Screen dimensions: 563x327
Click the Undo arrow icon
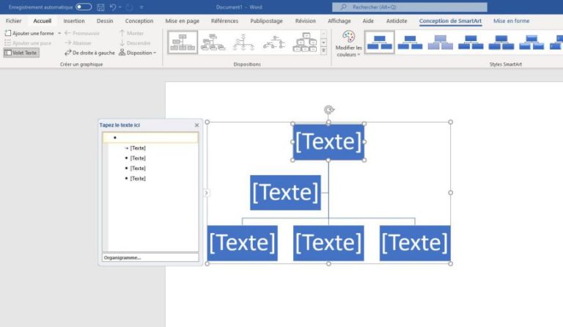pyautogui.click(x=112, y=7)
